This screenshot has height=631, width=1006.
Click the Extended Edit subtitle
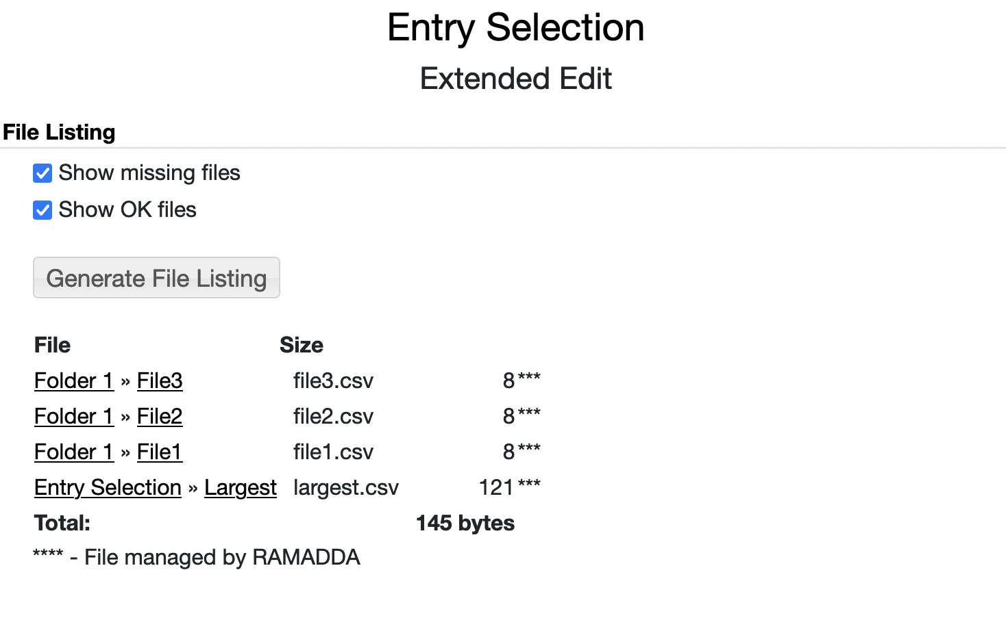pos(515,79)
